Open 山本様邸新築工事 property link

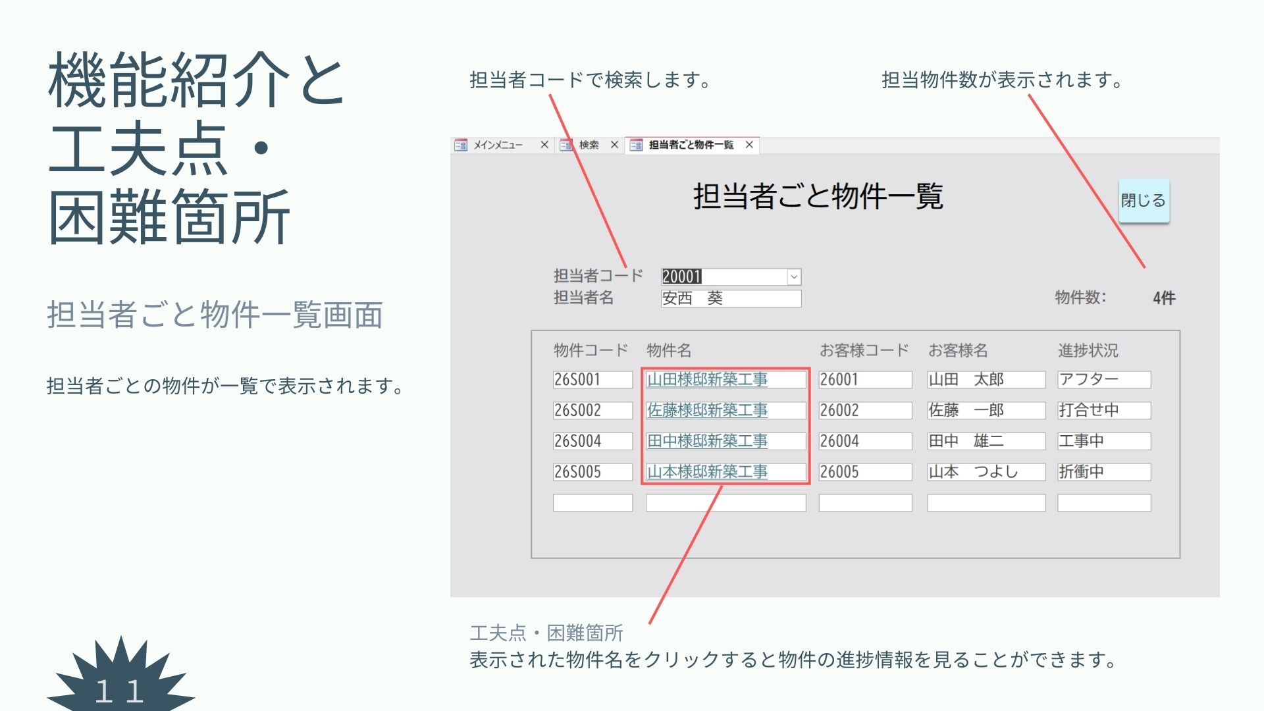tap(707, 472)
